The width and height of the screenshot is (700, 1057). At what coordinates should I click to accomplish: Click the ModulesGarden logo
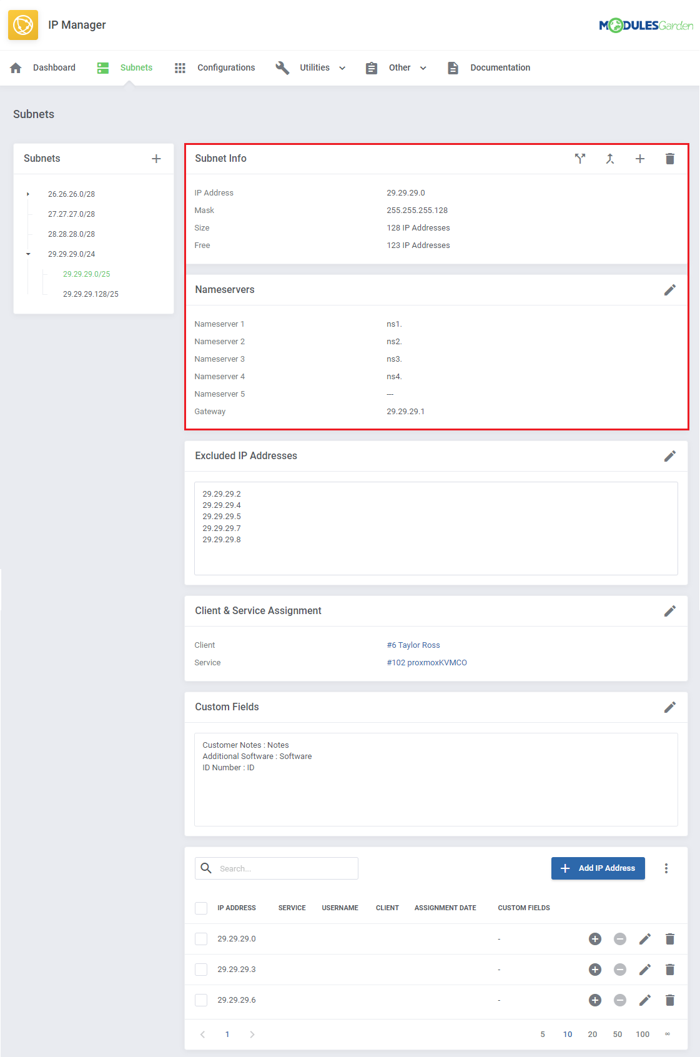(646, 26)
